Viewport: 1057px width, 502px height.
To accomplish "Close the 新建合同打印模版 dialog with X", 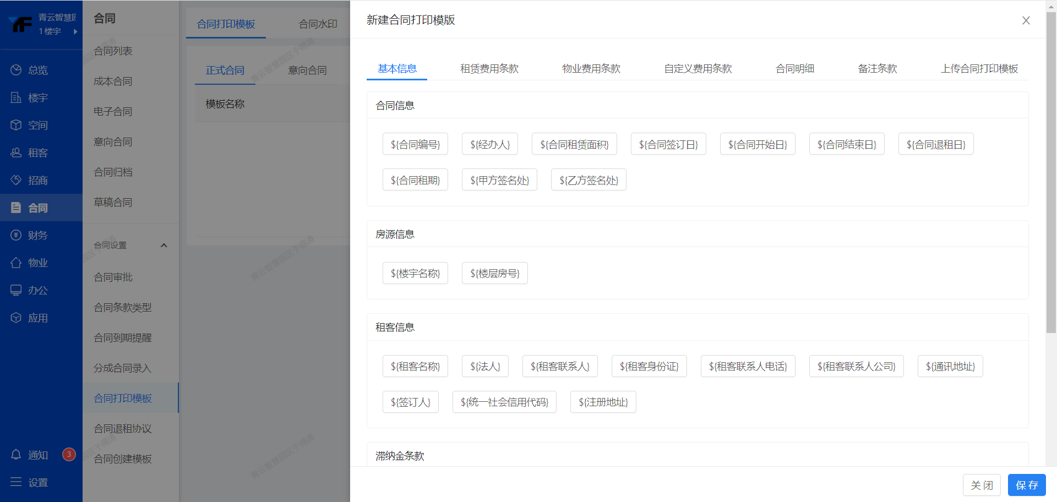I will pyautogui.click(x=1026, y=20).
